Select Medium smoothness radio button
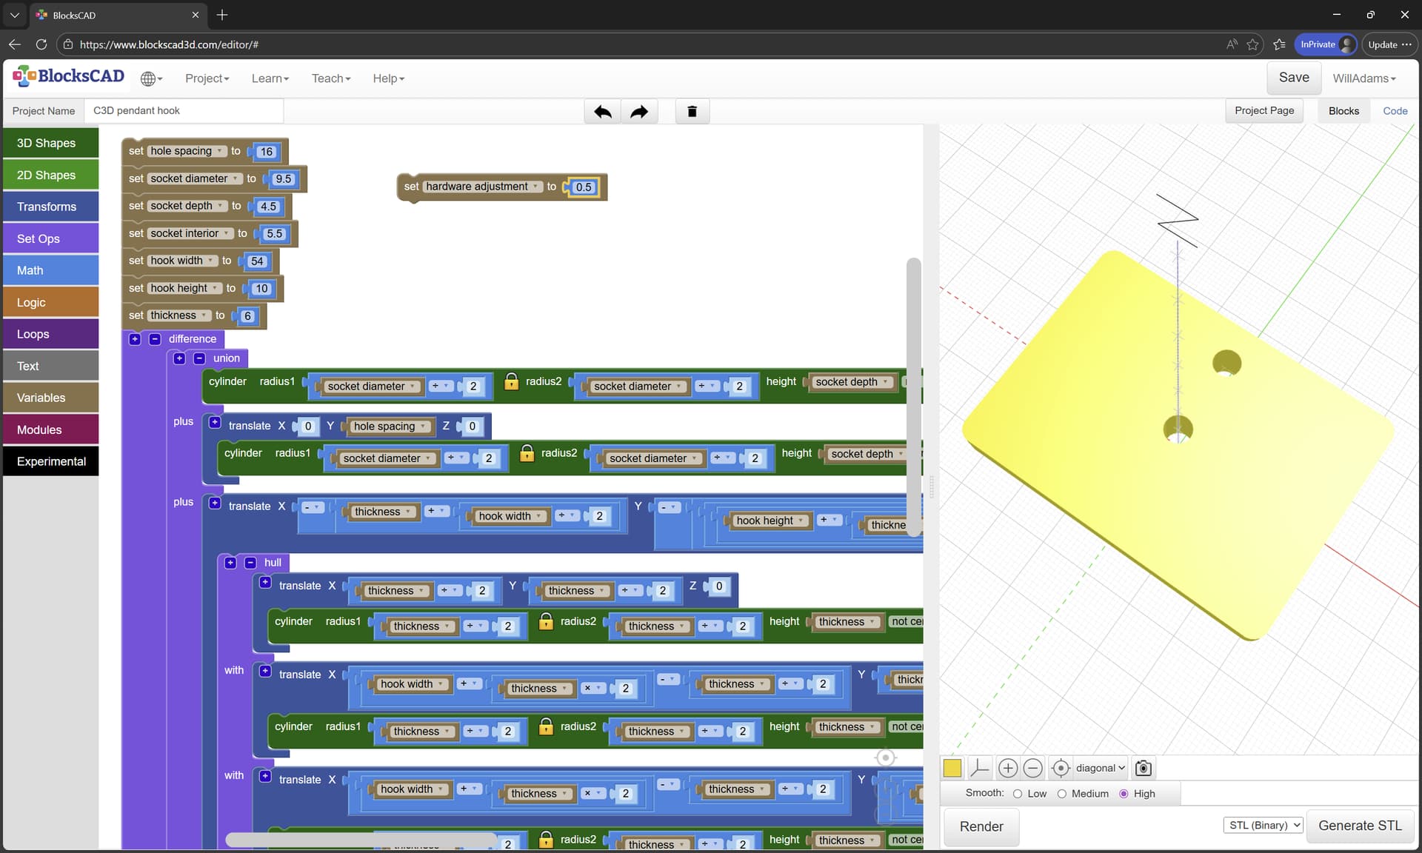The width and height of the screenshot is (1422, 853). pos(1061,794)
